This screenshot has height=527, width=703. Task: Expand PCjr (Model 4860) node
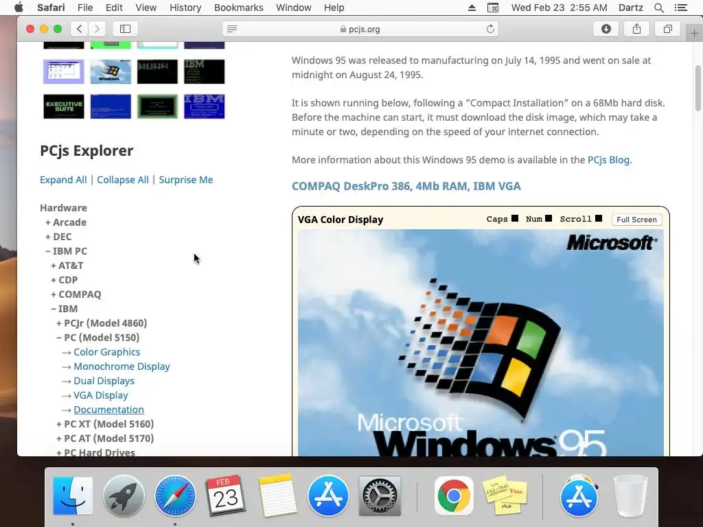pyautogui.click(x=102, y=323)
